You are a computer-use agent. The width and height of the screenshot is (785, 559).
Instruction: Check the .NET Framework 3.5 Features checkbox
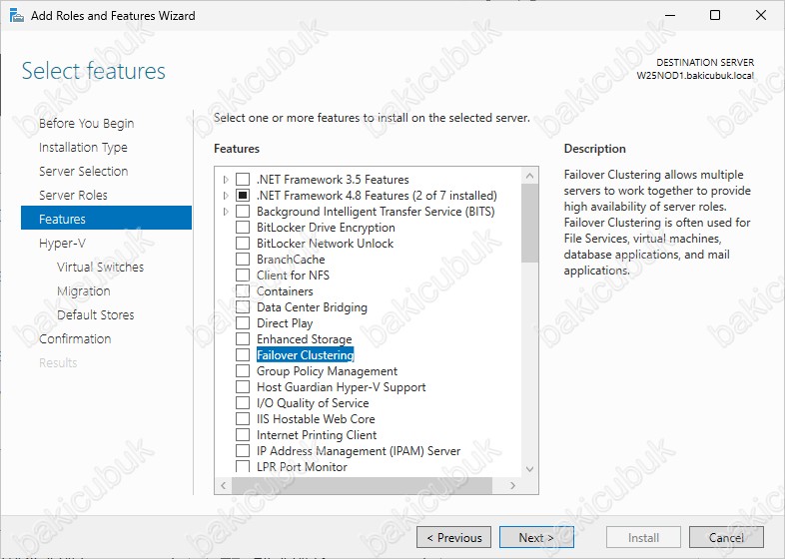point(243,179)
